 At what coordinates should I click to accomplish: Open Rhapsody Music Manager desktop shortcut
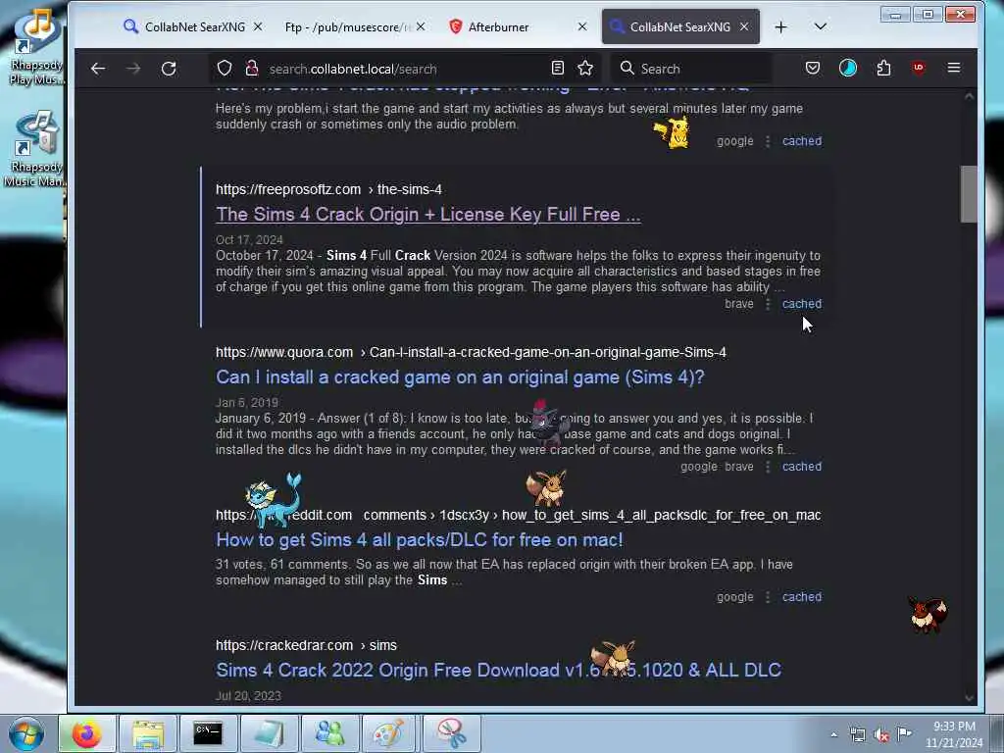(34, 149)
